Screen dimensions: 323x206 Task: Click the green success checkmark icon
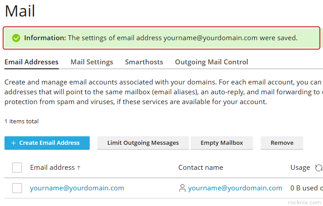pos(16,38)
